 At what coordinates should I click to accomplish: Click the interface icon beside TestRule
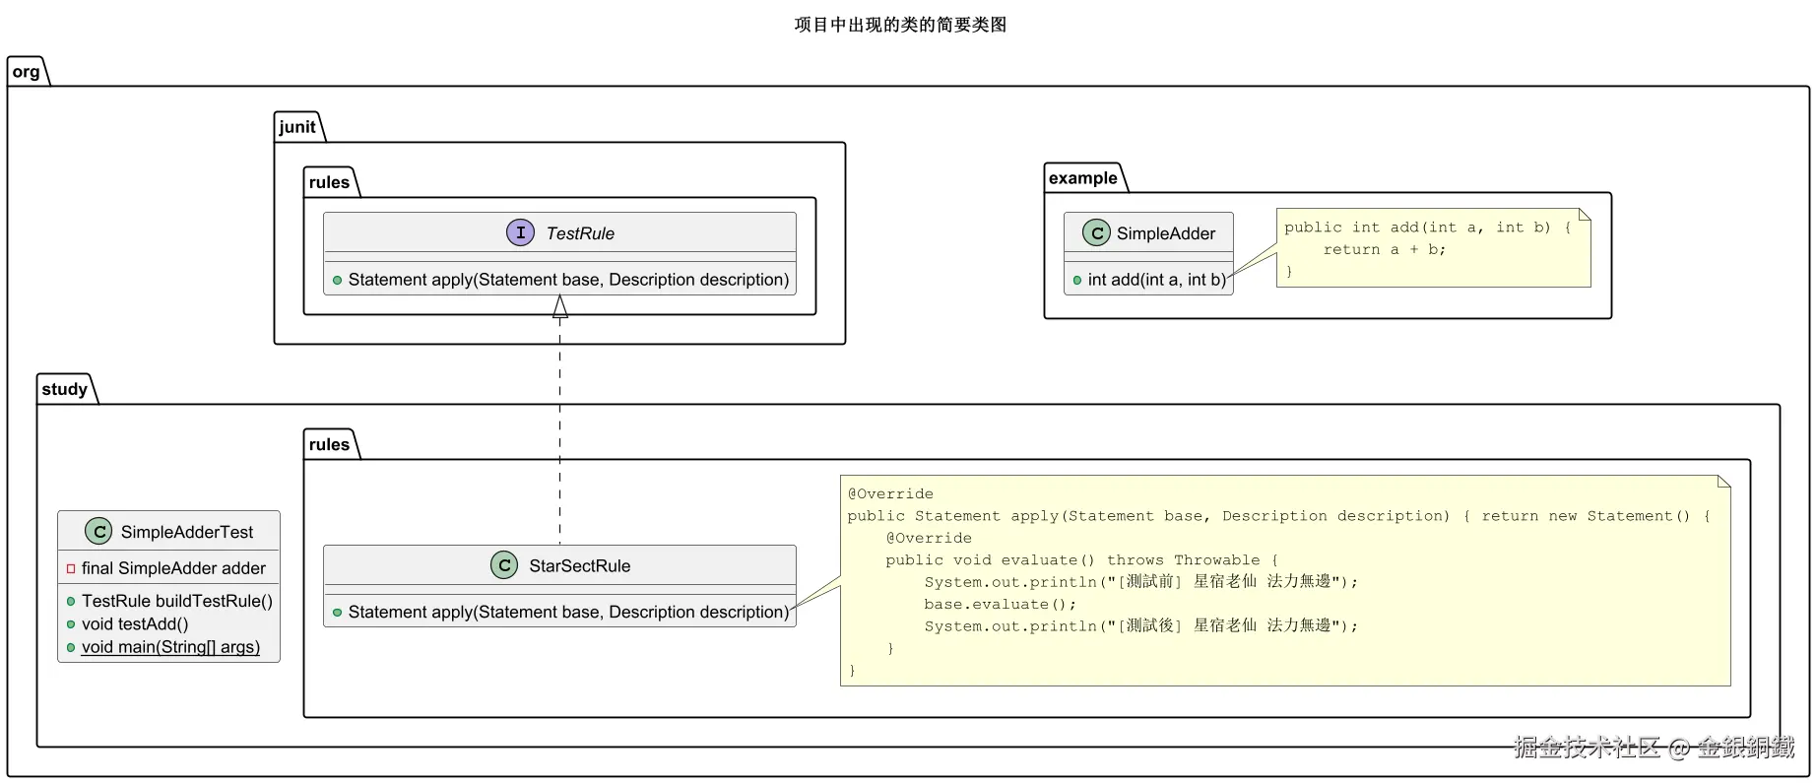click(x=520, y=232)
